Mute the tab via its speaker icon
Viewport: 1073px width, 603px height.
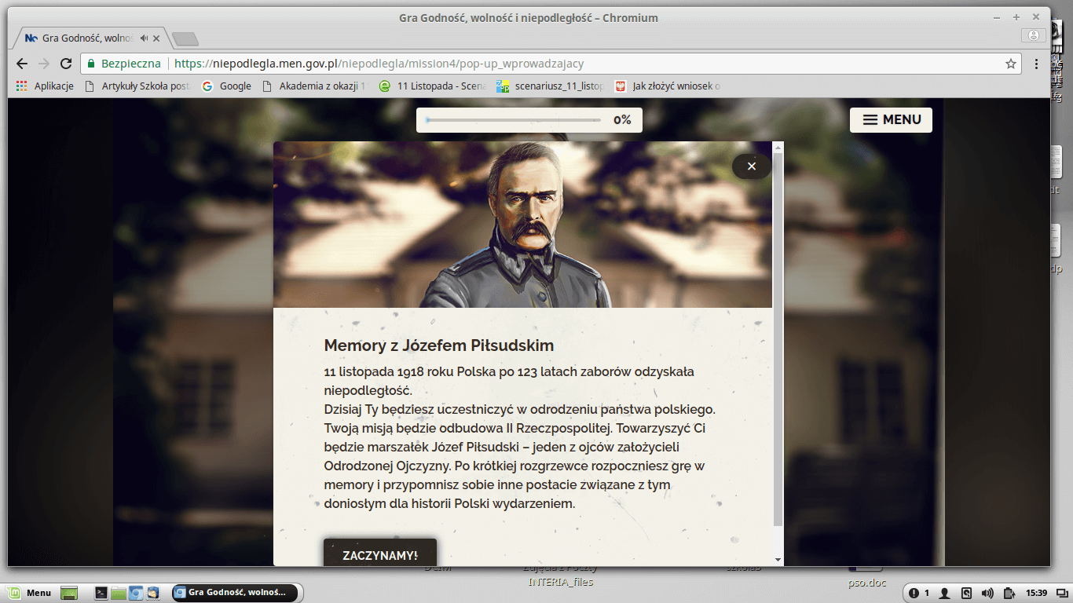[x=145, y=38]
